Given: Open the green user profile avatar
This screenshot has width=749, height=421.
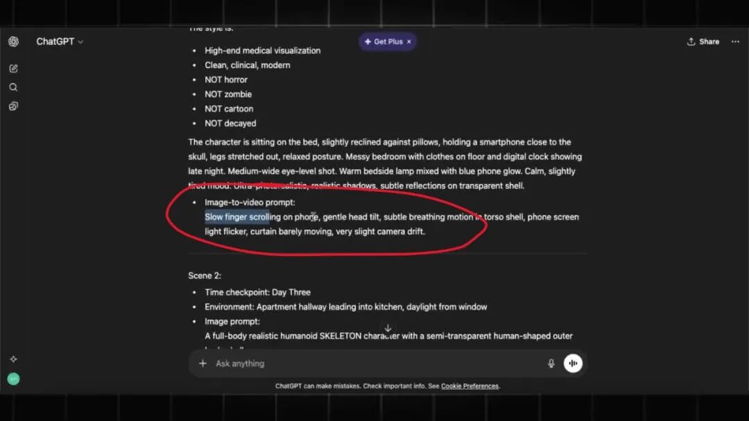Looking at the screenshot, I should [13, 379].
